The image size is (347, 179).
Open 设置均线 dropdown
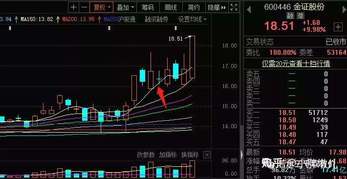[x=192, y=19]
